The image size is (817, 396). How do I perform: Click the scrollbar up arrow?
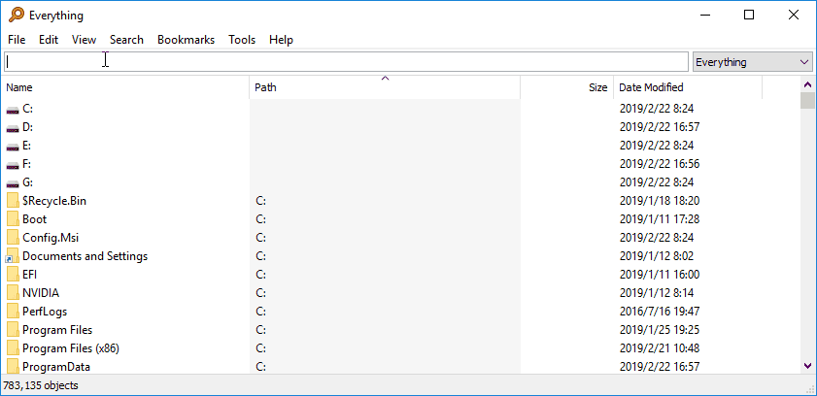[807, 83]
